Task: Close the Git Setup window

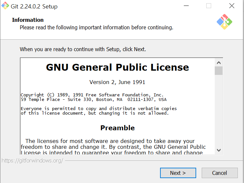Action: pos(232,6)
